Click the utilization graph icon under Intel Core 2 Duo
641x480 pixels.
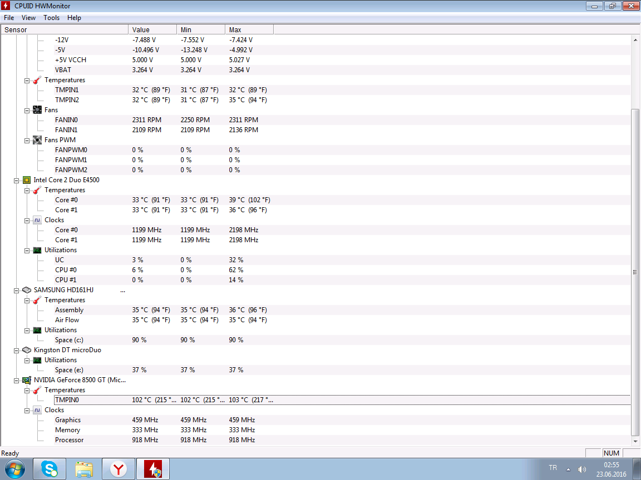point(37,250)
